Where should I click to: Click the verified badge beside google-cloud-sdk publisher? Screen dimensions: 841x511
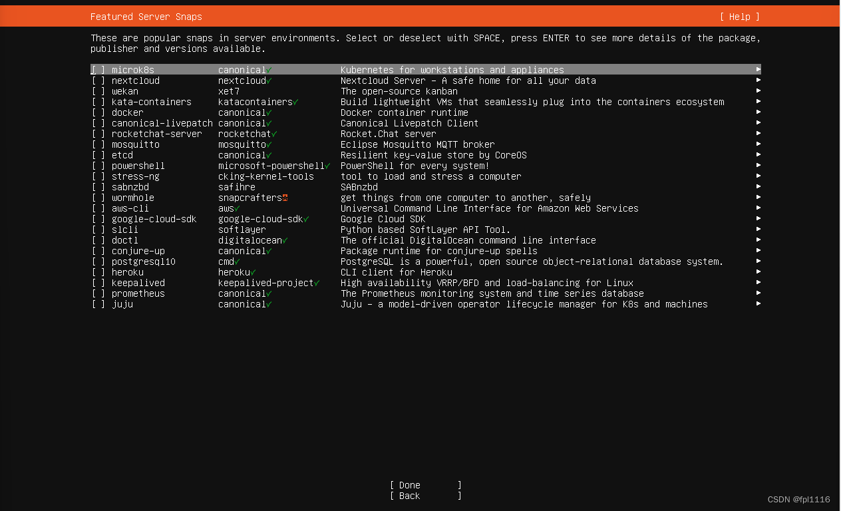pos(307,219)
